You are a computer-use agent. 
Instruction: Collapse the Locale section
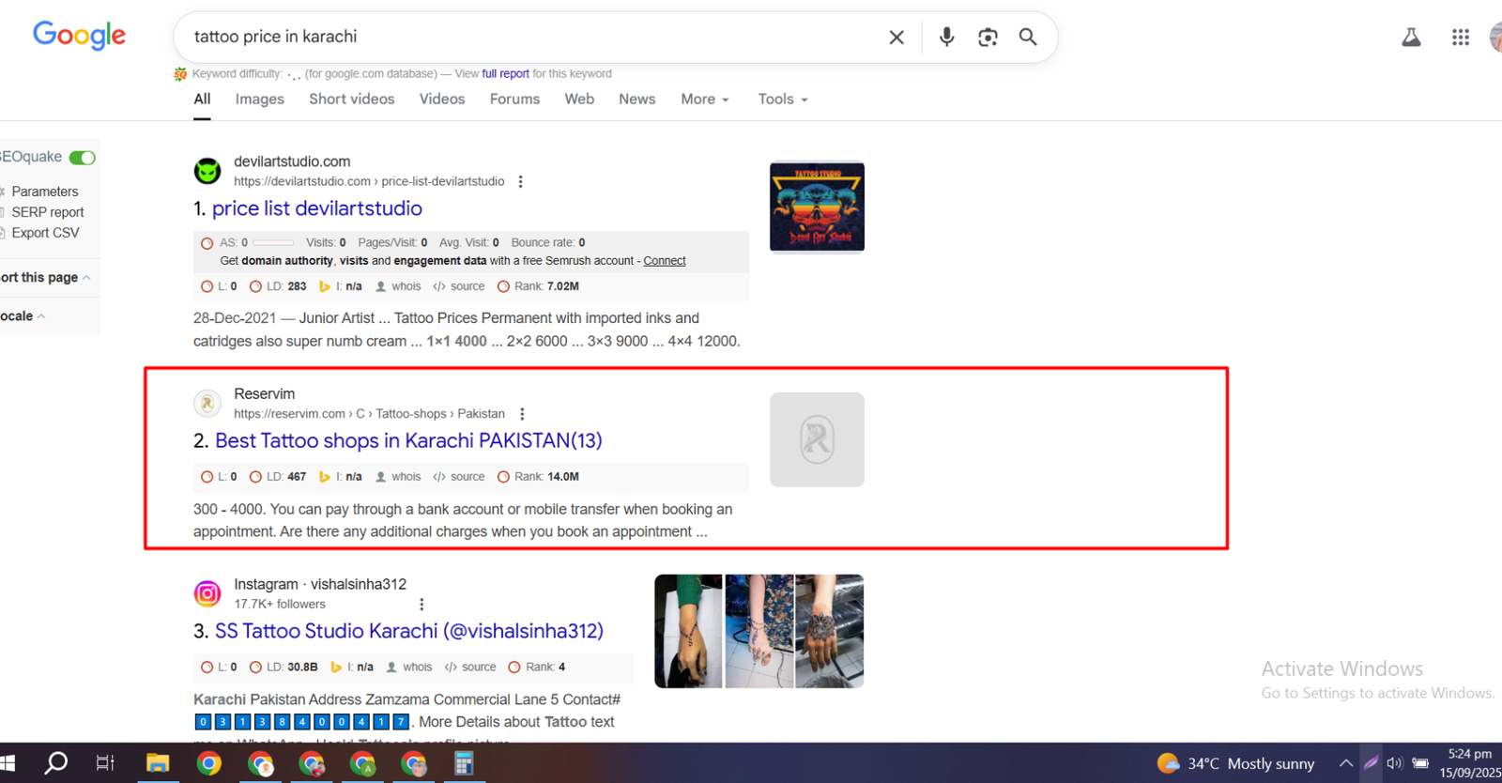[x=23, y=316]
